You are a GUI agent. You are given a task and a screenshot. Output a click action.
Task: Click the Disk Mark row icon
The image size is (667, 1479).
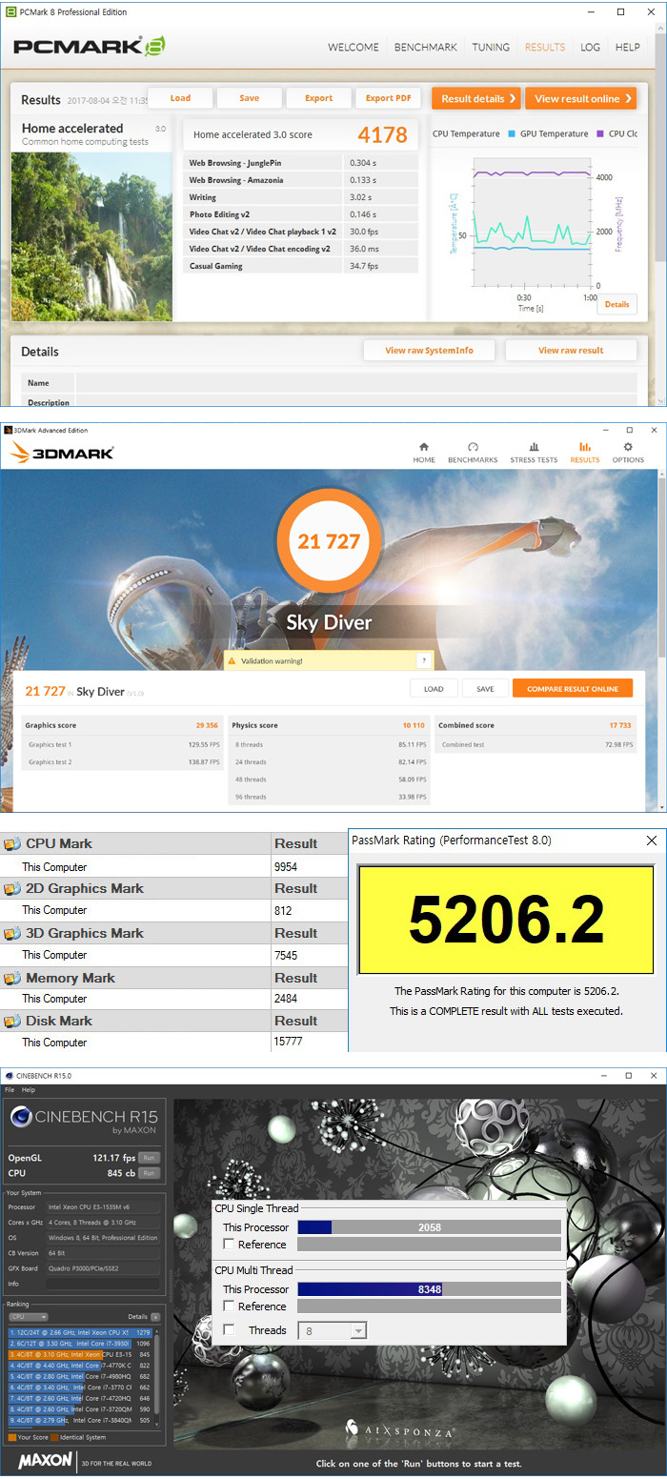tap(12, 1021)
